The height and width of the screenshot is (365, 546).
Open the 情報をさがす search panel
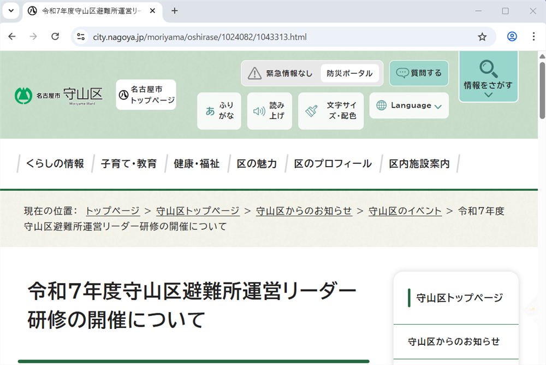point(488,74)
